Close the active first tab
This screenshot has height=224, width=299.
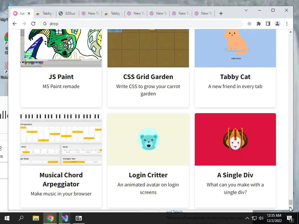29,13
